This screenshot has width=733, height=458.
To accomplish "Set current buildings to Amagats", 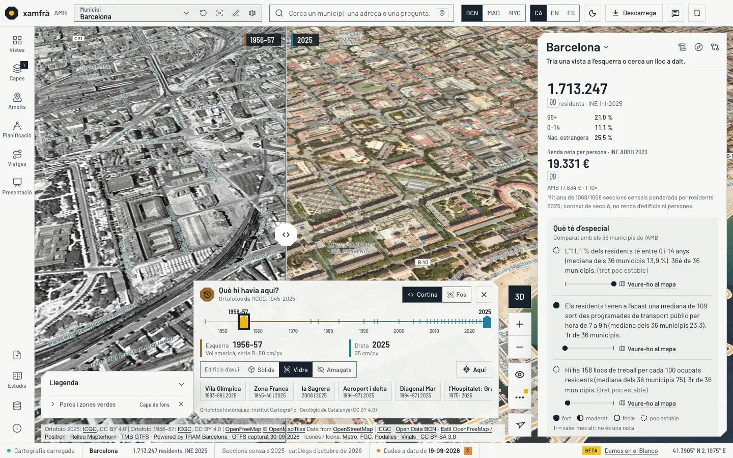I will coord(334,369).
